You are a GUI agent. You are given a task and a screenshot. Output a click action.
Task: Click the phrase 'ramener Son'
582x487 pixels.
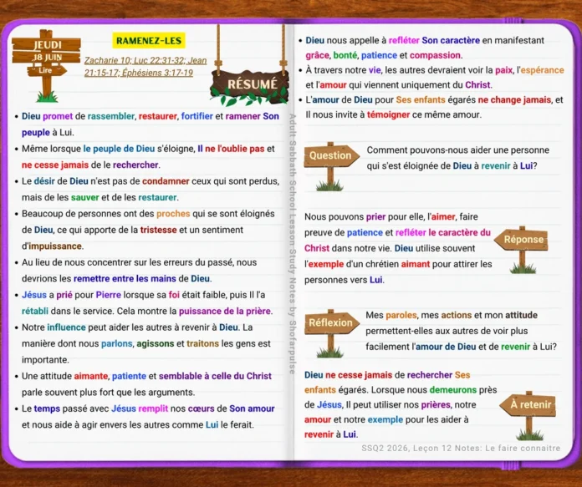(252, 116)
